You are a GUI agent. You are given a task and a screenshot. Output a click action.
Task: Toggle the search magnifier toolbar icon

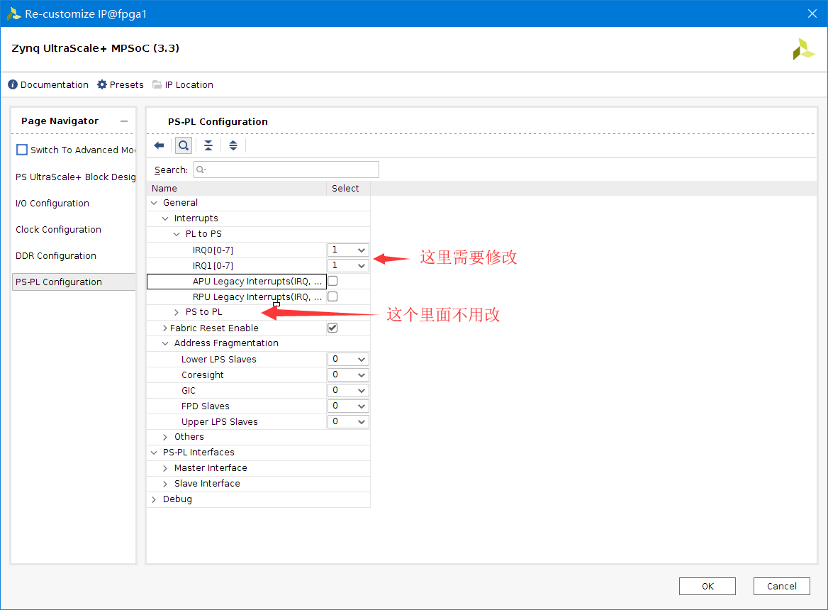183,146
